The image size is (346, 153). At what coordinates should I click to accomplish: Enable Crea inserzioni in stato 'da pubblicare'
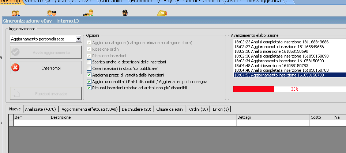pos(89,68)
